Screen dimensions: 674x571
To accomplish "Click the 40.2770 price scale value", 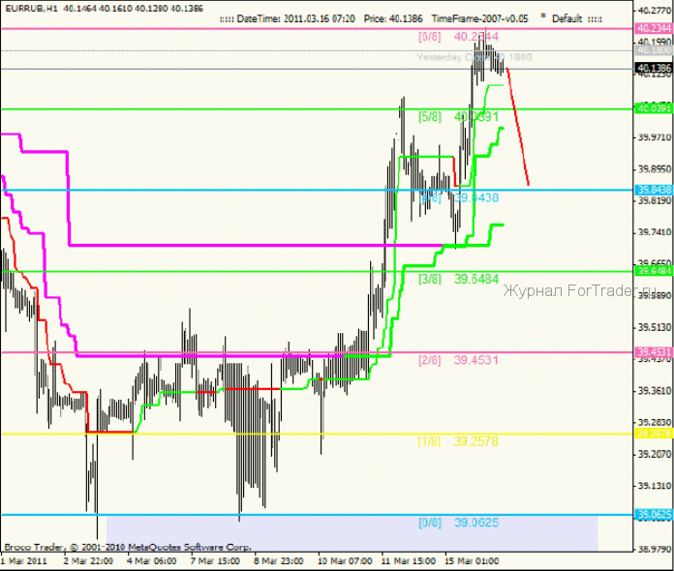I will 655,10.
